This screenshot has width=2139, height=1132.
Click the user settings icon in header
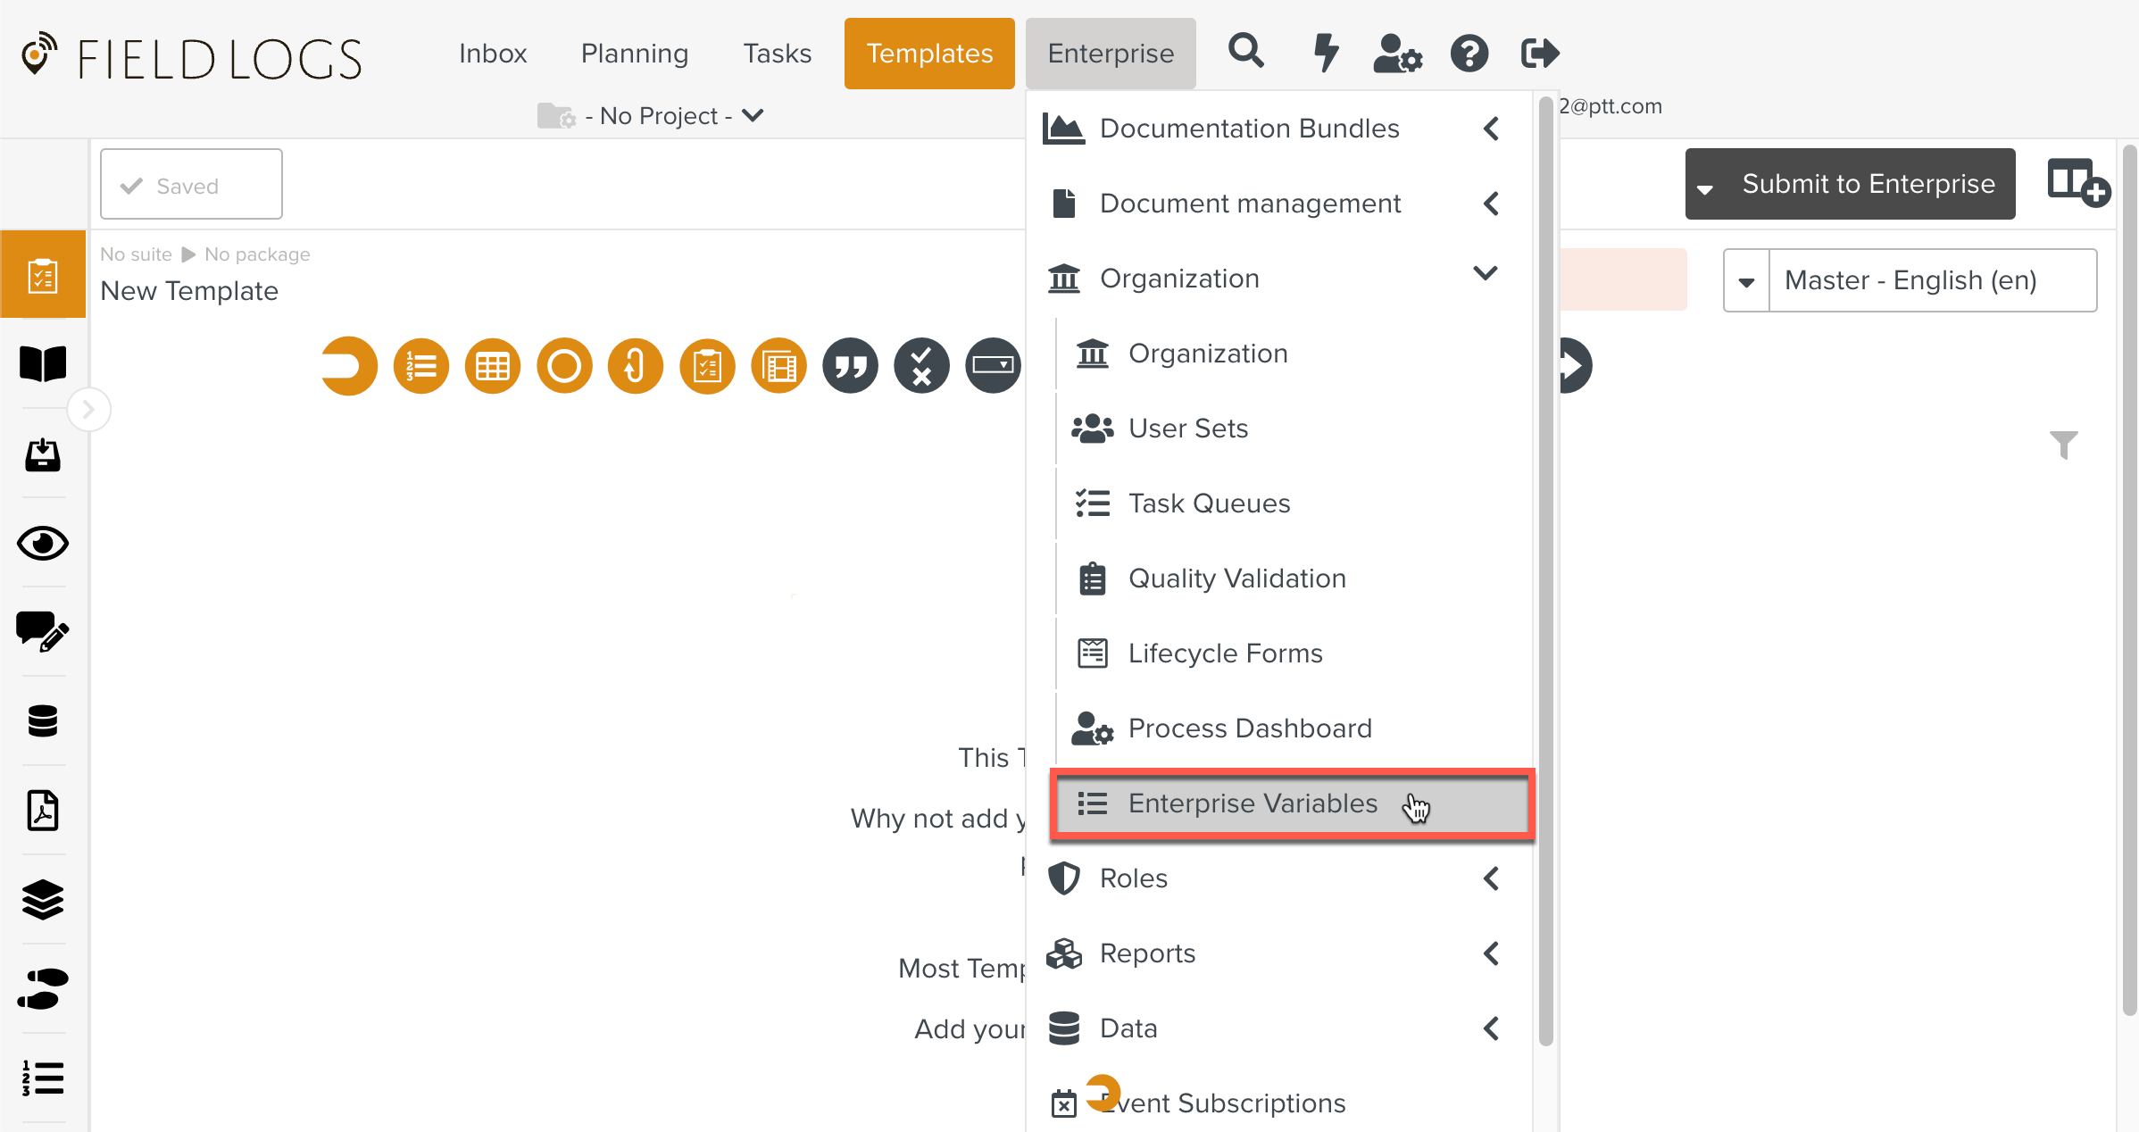click(1397, 54)
